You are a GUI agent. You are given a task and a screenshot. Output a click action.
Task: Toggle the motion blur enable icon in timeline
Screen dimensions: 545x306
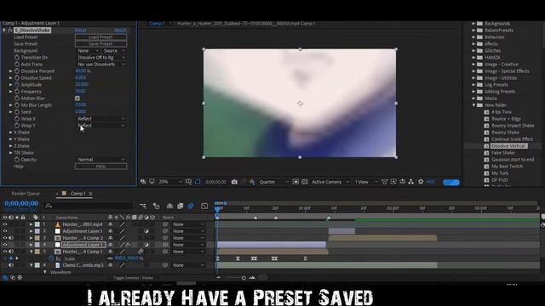point(191,206)
